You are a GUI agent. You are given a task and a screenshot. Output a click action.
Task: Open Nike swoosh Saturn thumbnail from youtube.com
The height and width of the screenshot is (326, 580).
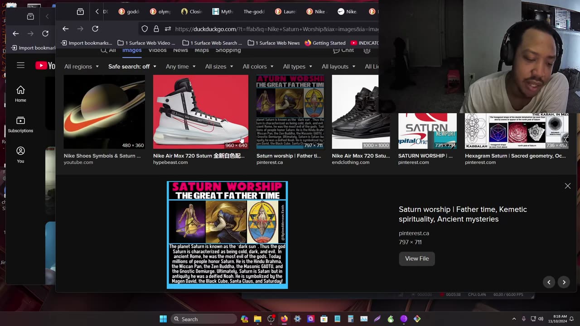tap(104, 112)
